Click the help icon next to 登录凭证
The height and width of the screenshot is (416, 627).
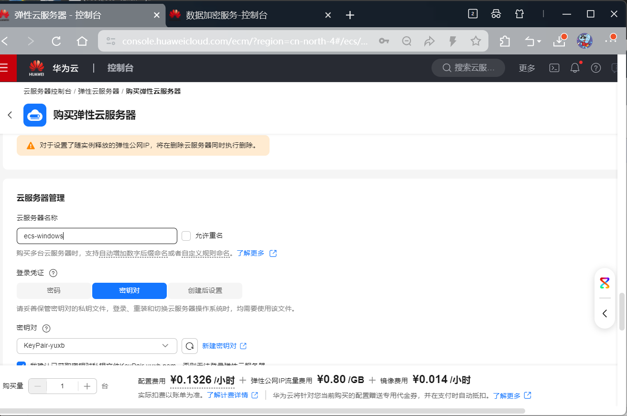(x=53, y=273)
